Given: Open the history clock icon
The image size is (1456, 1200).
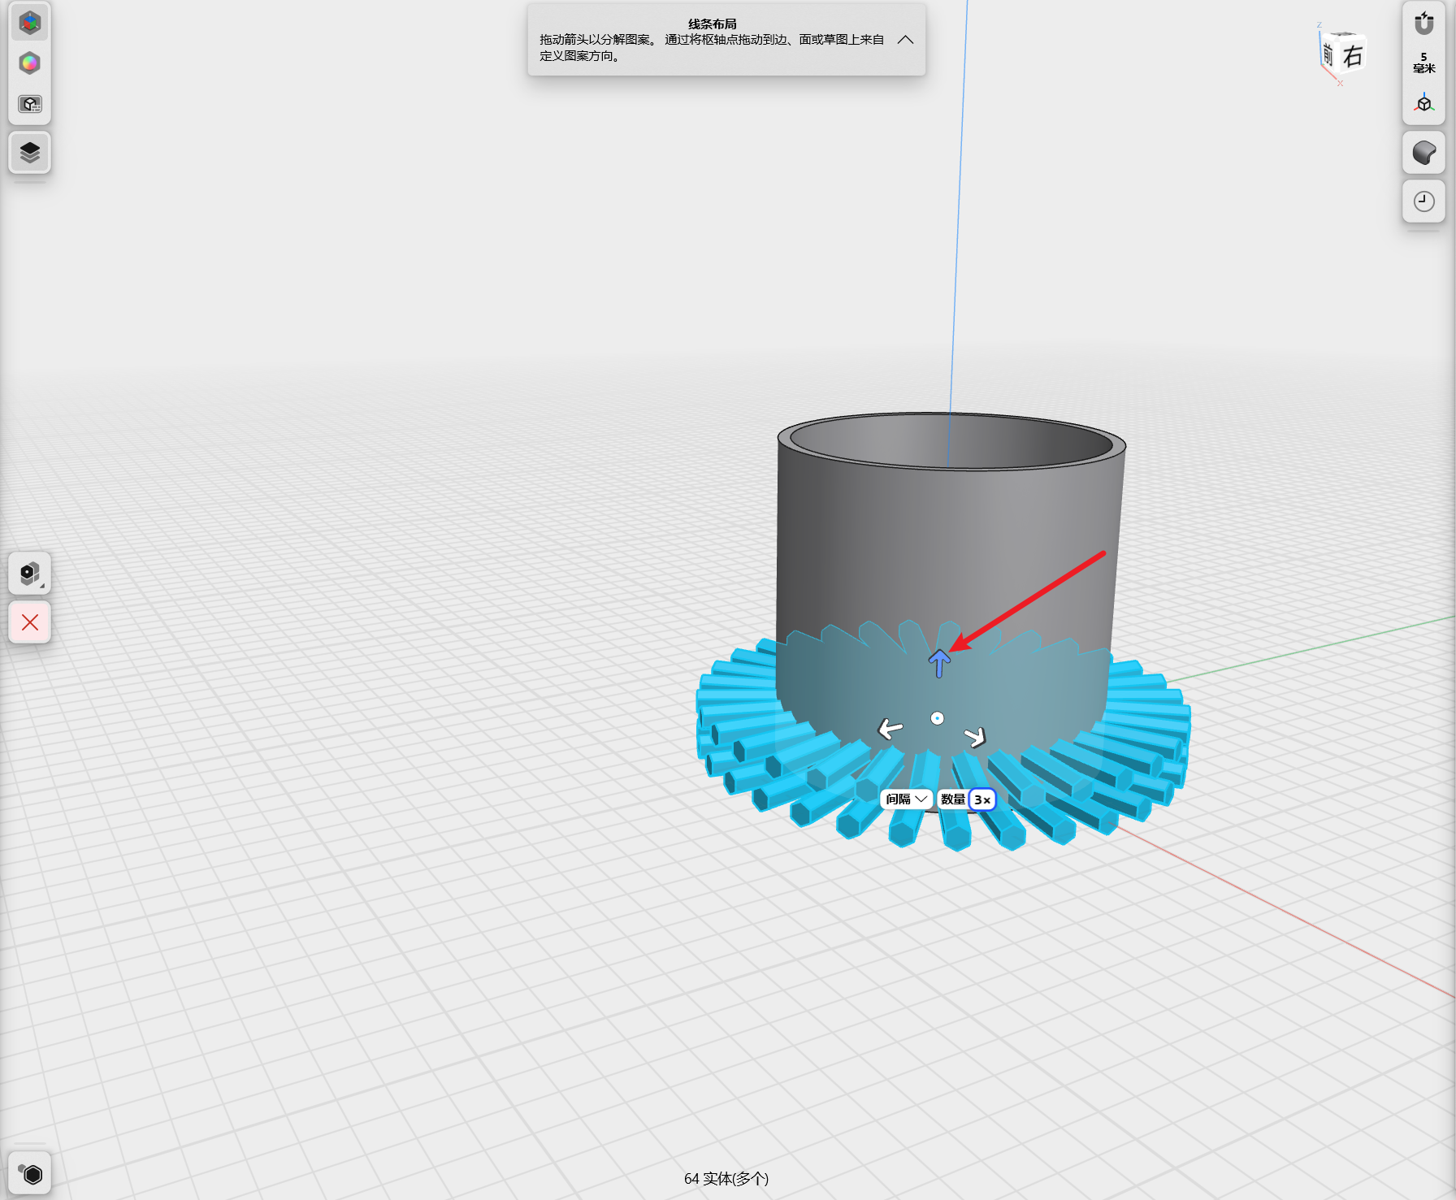Looking at the screenshot, I should click(1423, 201).
